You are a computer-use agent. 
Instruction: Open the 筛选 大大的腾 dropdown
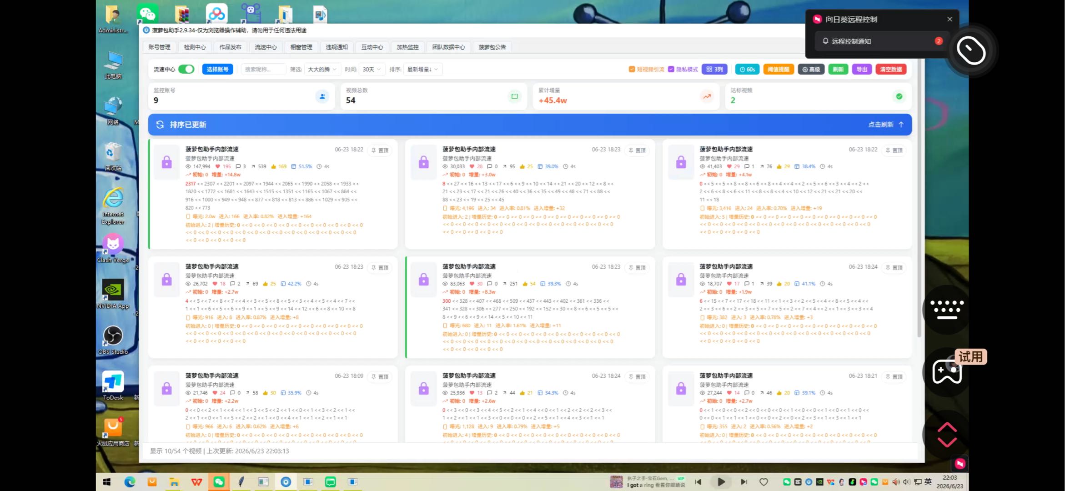tap(322, 69)
